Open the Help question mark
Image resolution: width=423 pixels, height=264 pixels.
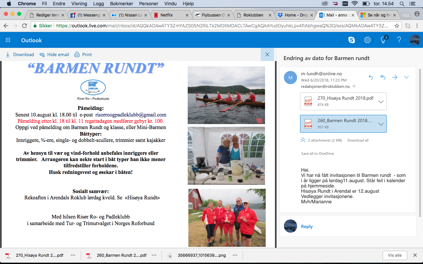tap(399, 40)
